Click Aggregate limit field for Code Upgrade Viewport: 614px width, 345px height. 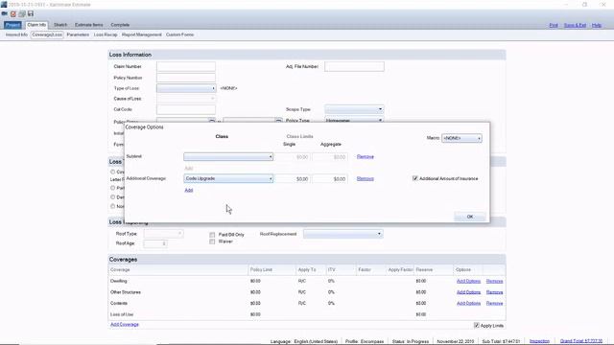click(329, 179)
